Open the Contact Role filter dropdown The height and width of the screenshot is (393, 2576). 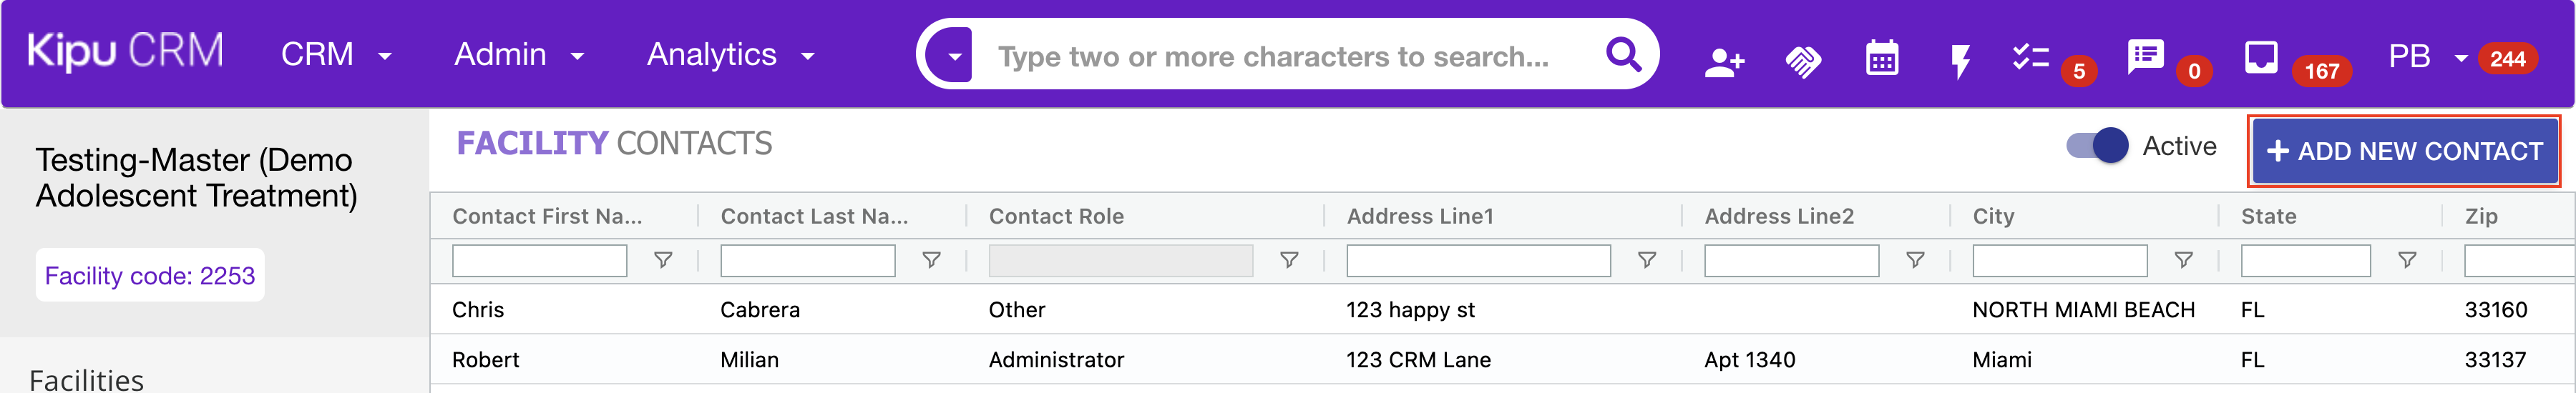pos(1120,260)
